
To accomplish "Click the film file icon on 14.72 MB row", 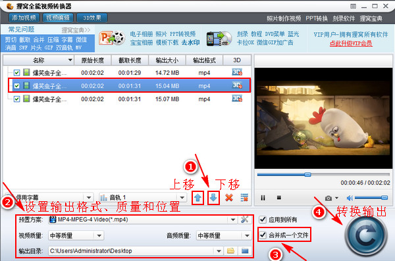I will coord(26,72).
